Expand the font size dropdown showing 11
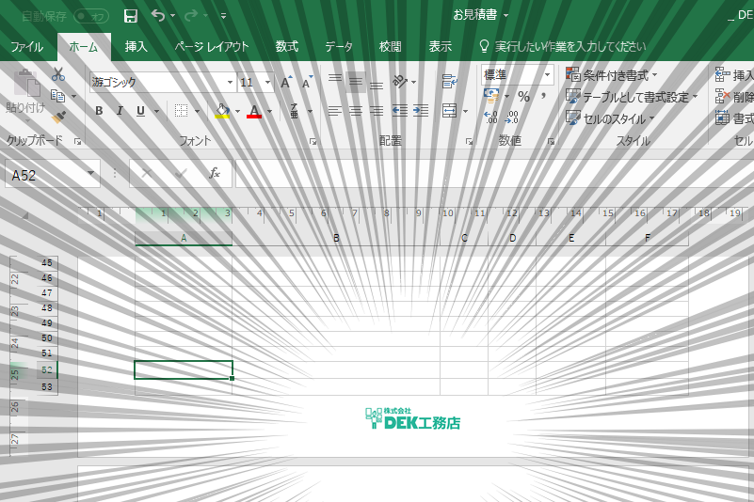 [x=268, y=82]
